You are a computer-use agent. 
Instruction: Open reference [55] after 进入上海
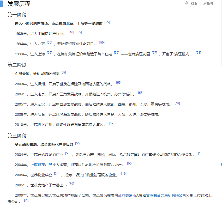click(x=49, y=53)
